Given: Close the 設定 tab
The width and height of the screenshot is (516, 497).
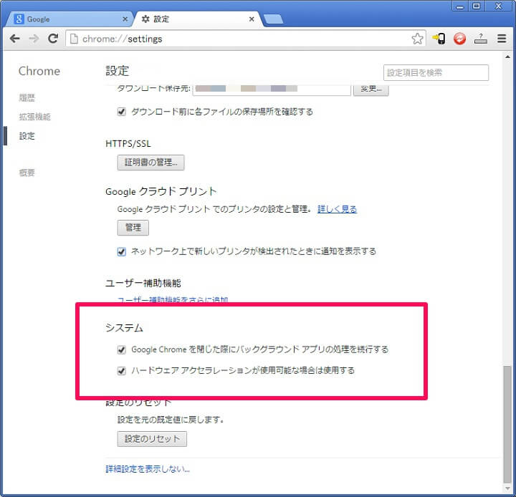Looking at the screenshot, I should coord(252,19).
